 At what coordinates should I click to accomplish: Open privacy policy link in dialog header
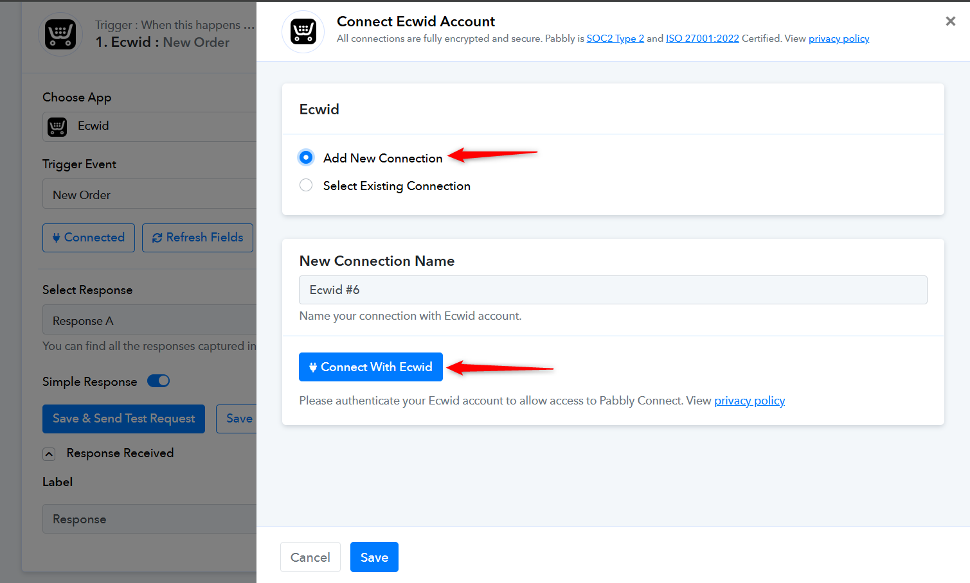pyautogui.click(x=839, y=39)
